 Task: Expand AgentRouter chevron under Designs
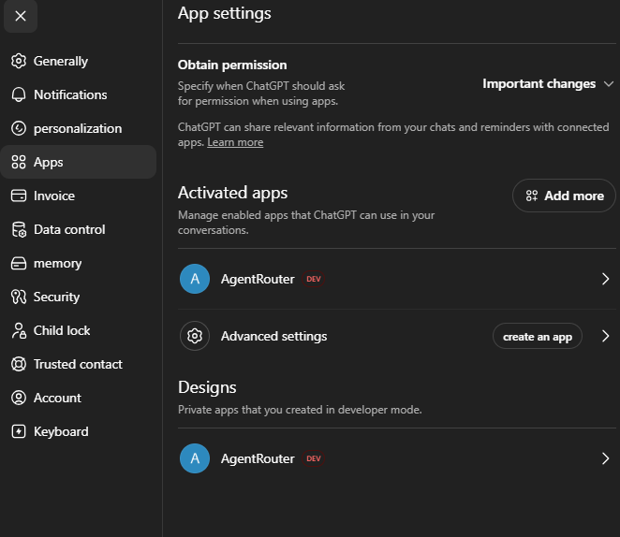[x=605, y=458]
